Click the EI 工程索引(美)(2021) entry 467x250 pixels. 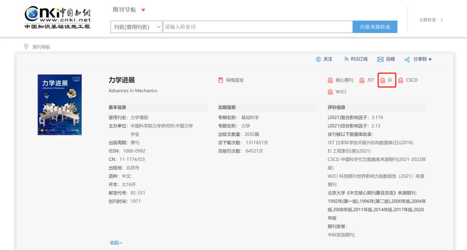click(x=349, y=151)
